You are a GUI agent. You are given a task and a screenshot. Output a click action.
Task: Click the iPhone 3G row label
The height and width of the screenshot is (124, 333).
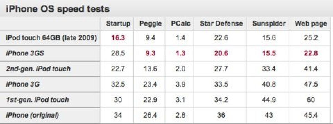(x=23, y=84)
